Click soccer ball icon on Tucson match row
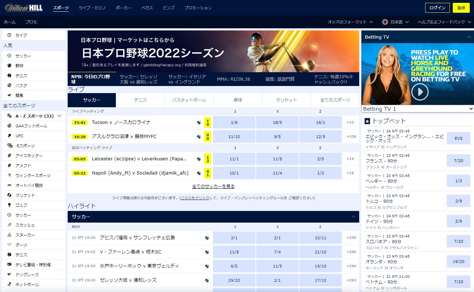Image resolution: width=474 pixels, height=292 pixels. pos(199,123)
